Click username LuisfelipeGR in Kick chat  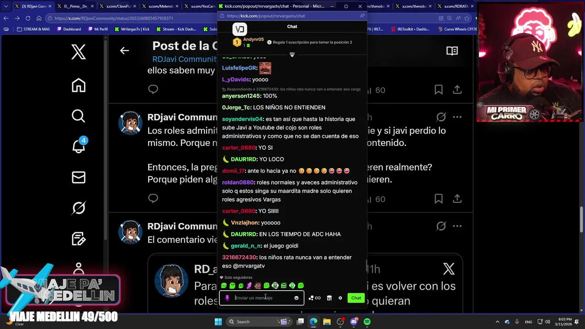(x=239, y=68)
